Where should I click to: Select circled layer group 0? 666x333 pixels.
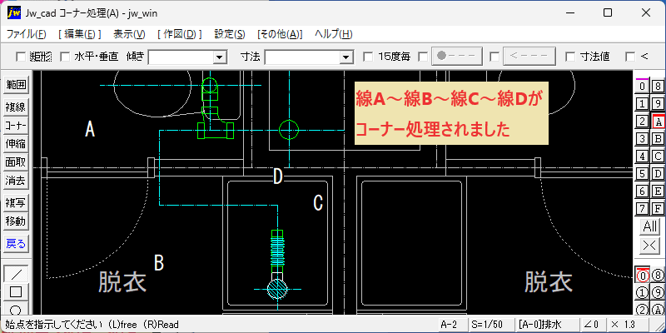click(x=642, y=276)
